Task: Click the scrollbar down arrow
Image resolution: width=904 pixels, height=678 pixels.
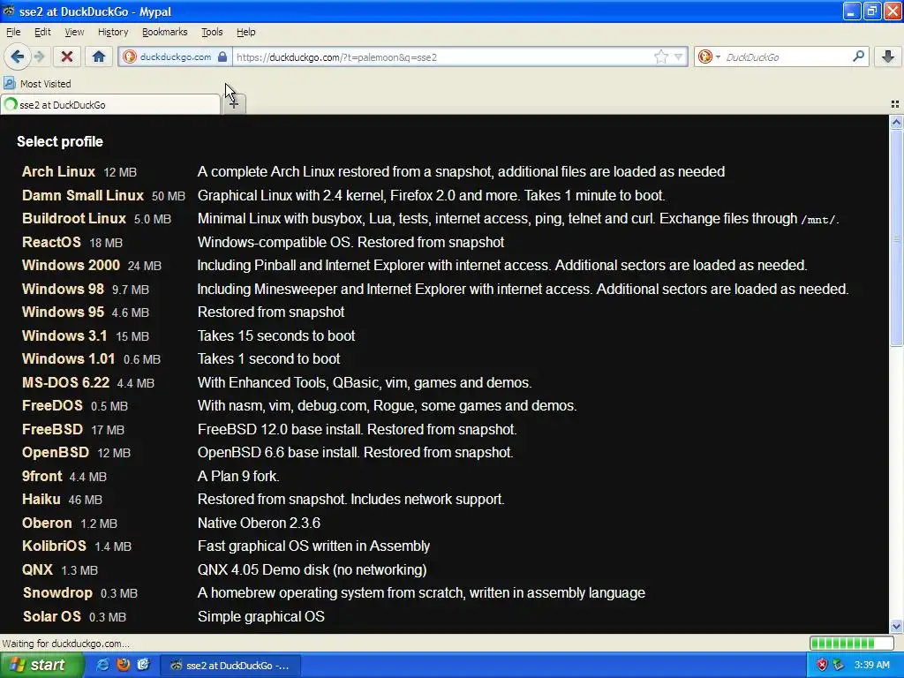Action: pos(896,626)
